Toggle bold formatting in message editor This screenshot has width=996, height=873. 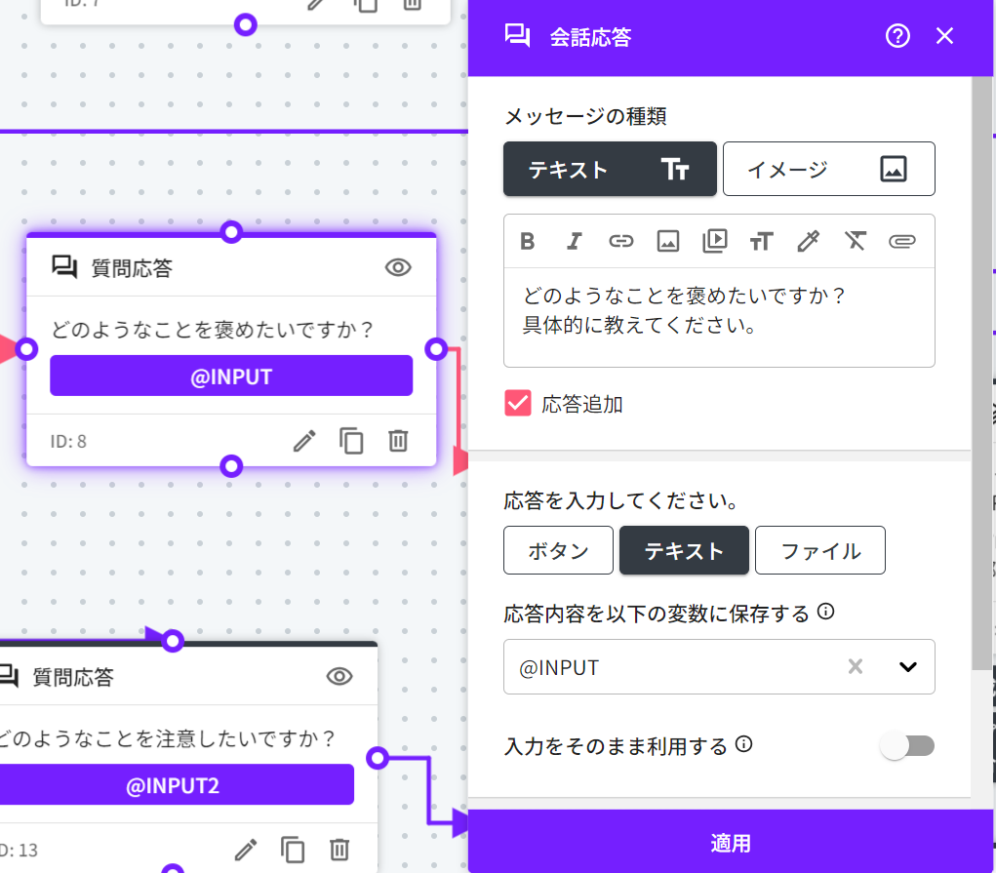(528, 241)
